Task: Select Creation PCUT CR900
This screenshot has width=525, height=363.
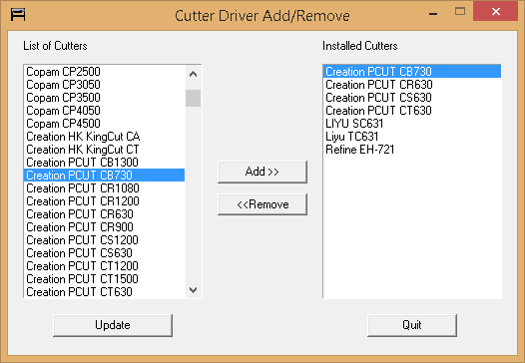Action: [x=104, y=227]
